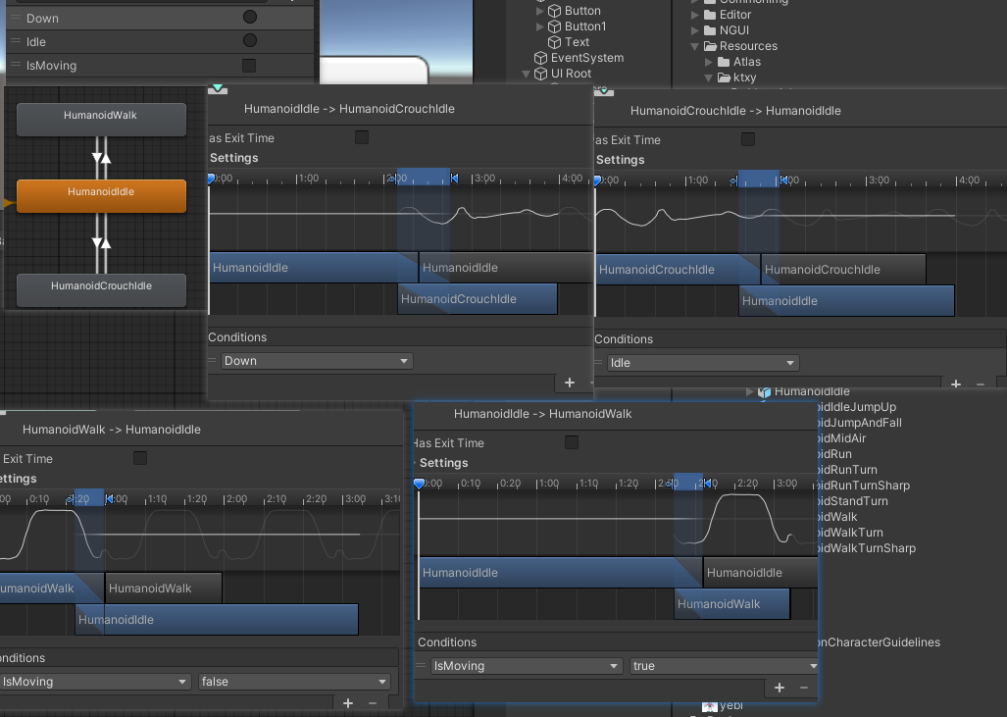Viewport: 1007px width, 717px height.
Task: Select the HumanoidWalk state node
Action: [101, 119]
